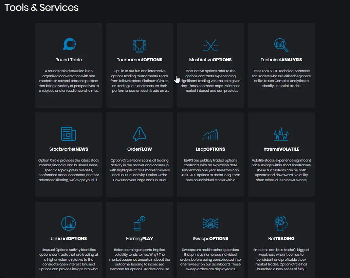The image size is (350, 278).
Task: Open the TournamentOPTIONS title link
Action: (140, 60)
